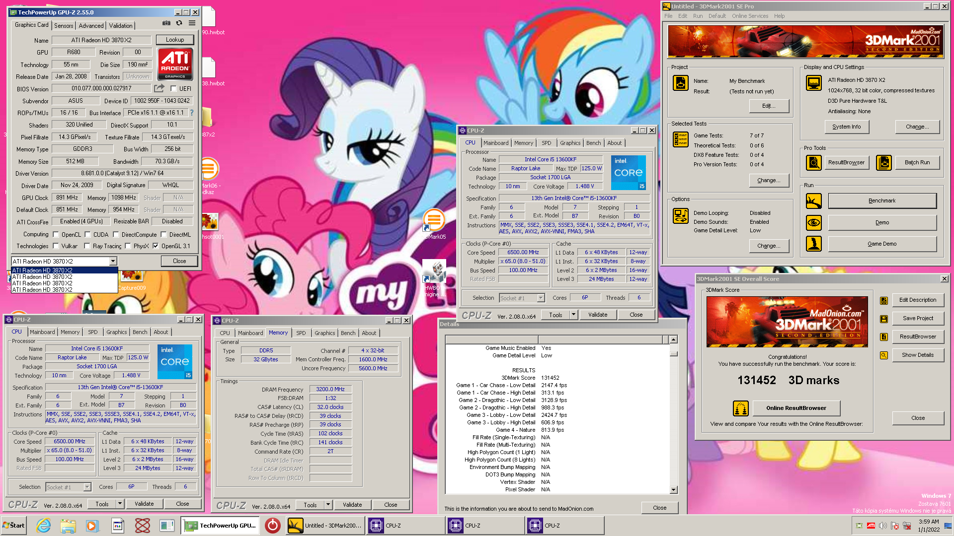Image resolution: width=954 pixels, height=536 pixels.
Task: Toggle CUDA checkbox
Action: click(88, 235)
